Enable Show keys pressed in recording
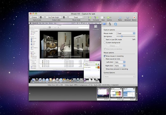This screenshot has width=166, height=115. (105, 69)
